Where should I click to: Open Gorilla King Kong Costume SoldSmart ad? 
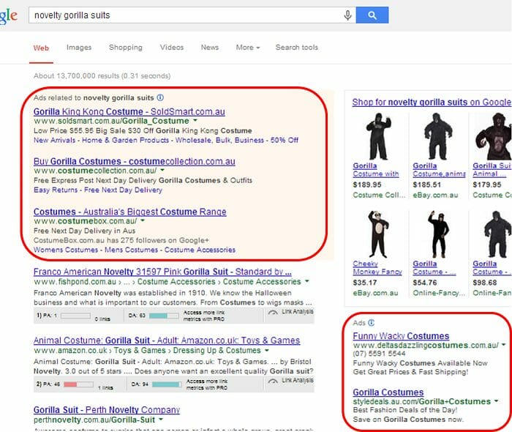click(129, 111)
